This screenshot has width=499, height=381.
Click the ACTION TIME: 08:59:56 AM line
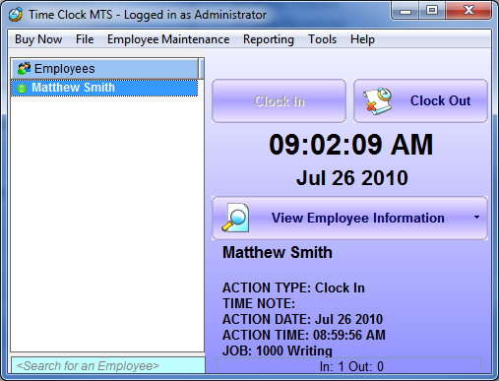(x=304, y=335)
